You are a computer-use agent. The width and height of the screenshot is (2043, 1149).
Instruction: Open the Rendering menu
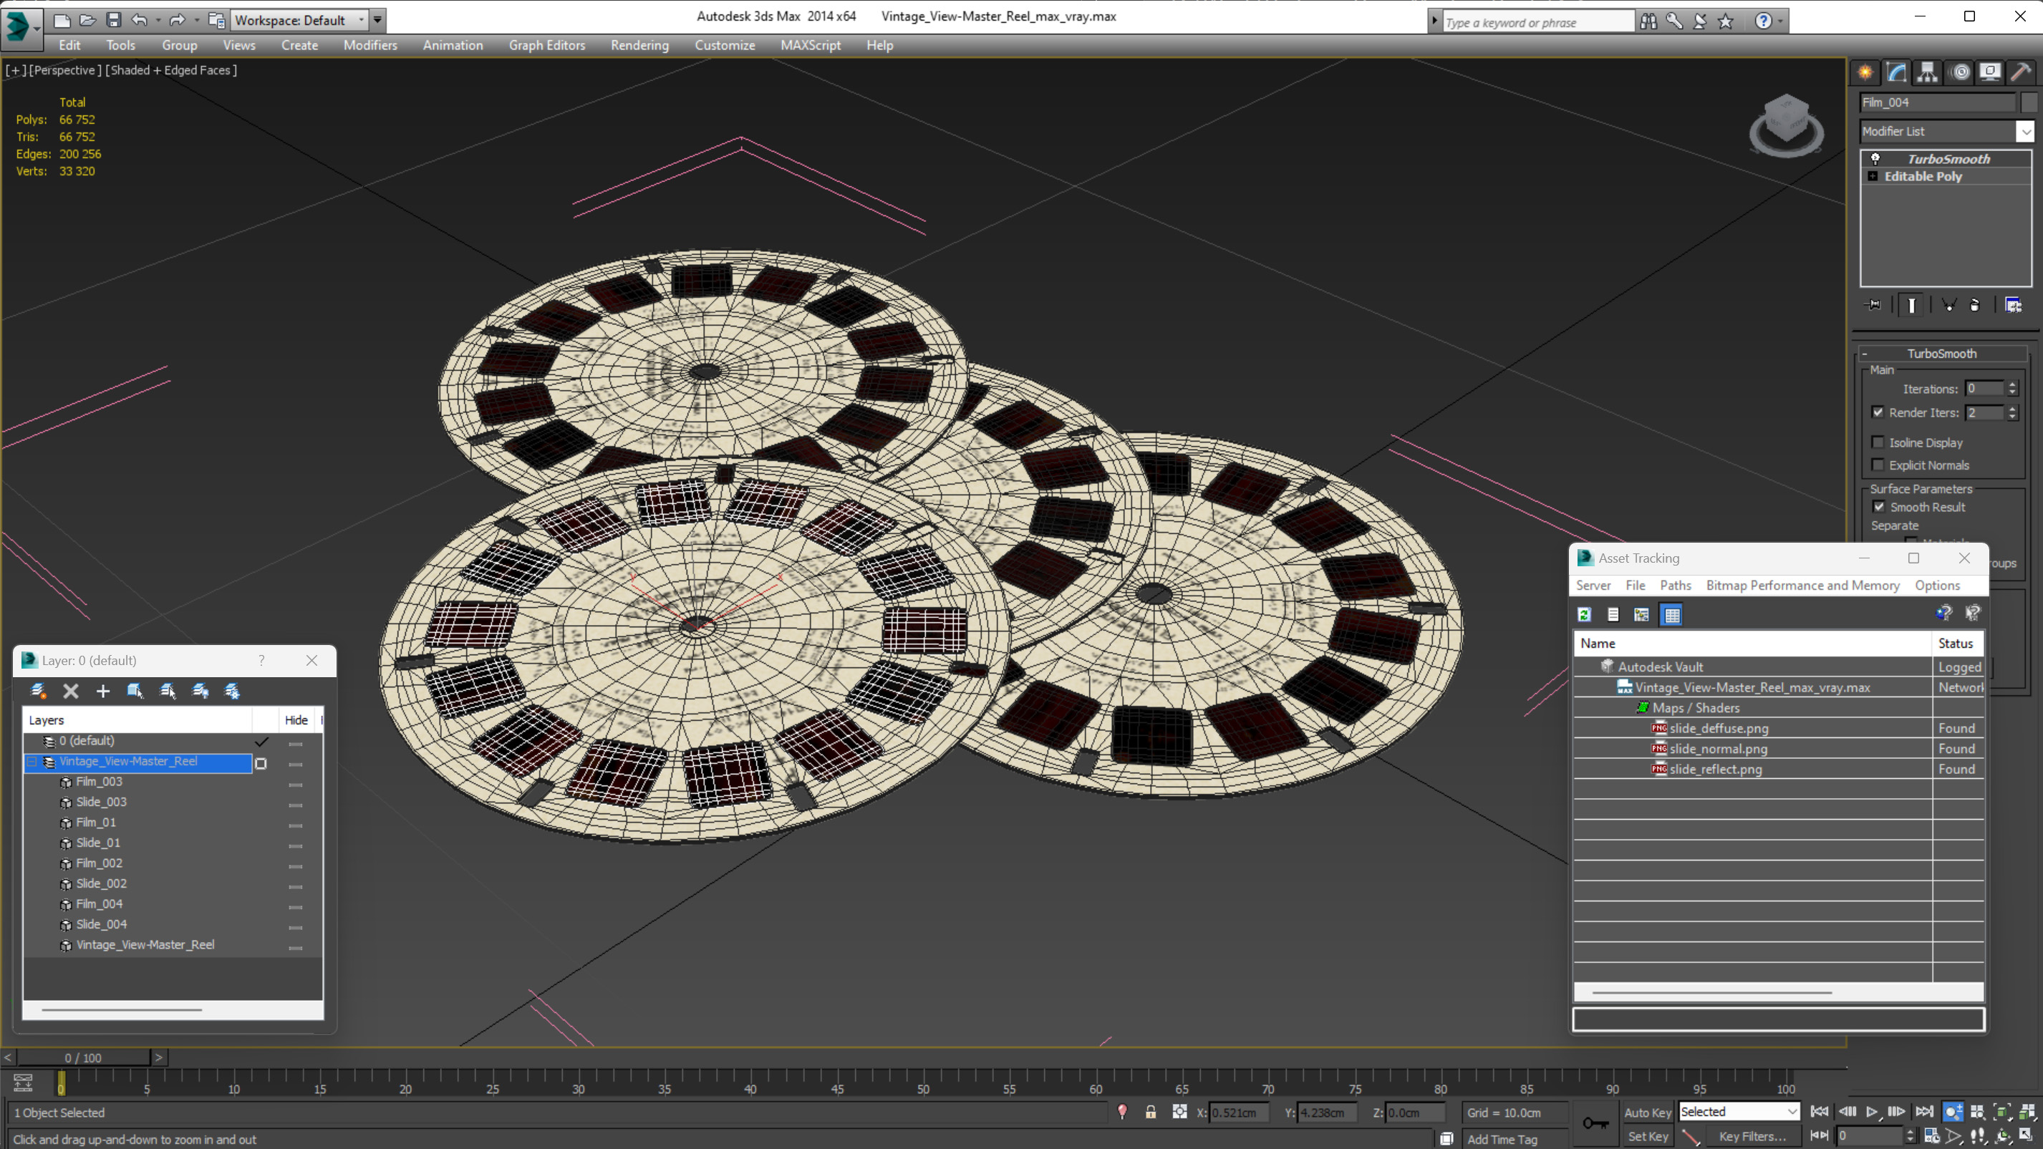point(639,45)
